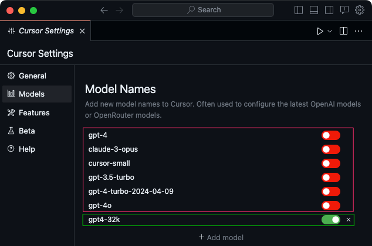Open the chat feedback icon in title bar

pyautogui.click(x=344, y=10)
